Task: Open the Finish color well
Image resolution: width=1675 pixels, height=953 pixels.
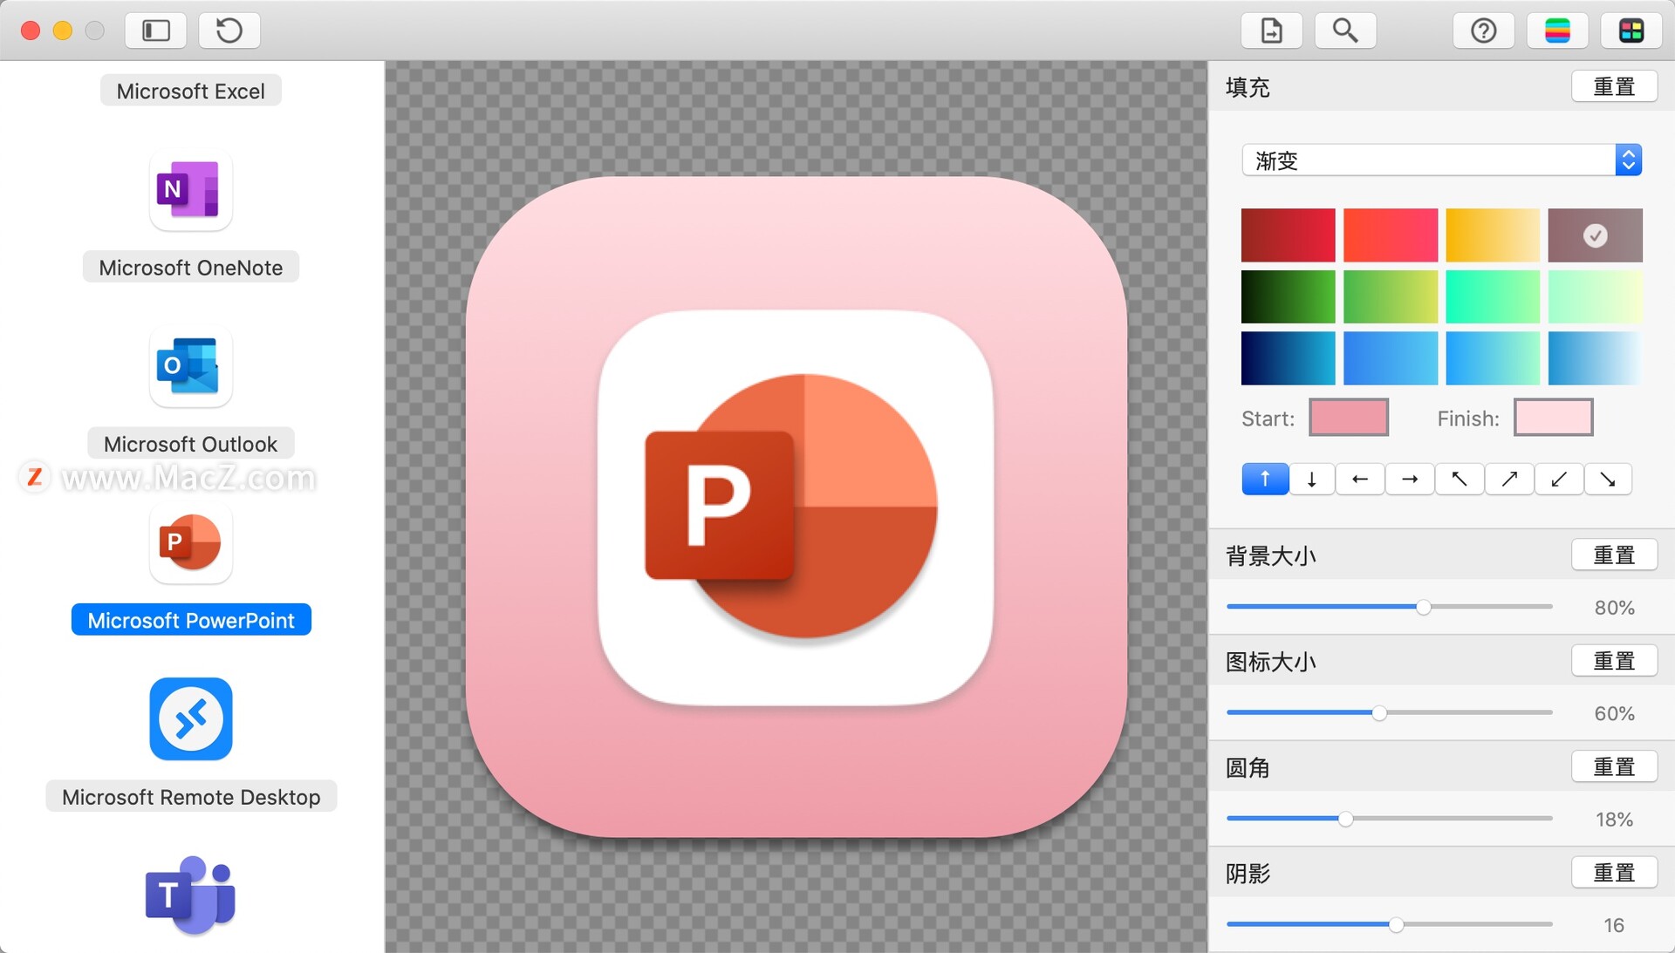Action: (1553, 418)
